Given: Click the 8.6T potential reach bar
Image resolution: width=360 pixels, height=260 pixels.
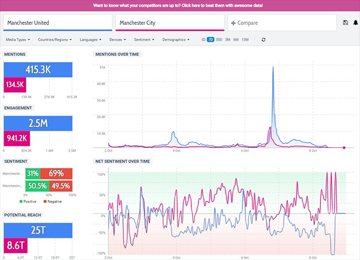Looking at the screenshot, I should (16, 245).
